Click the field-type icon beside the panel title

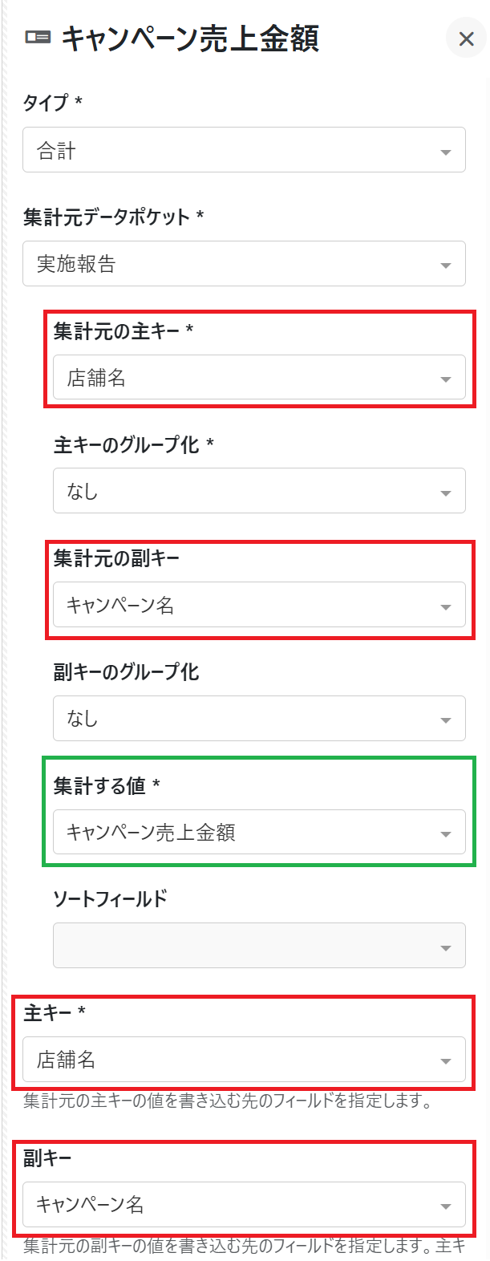38,38
